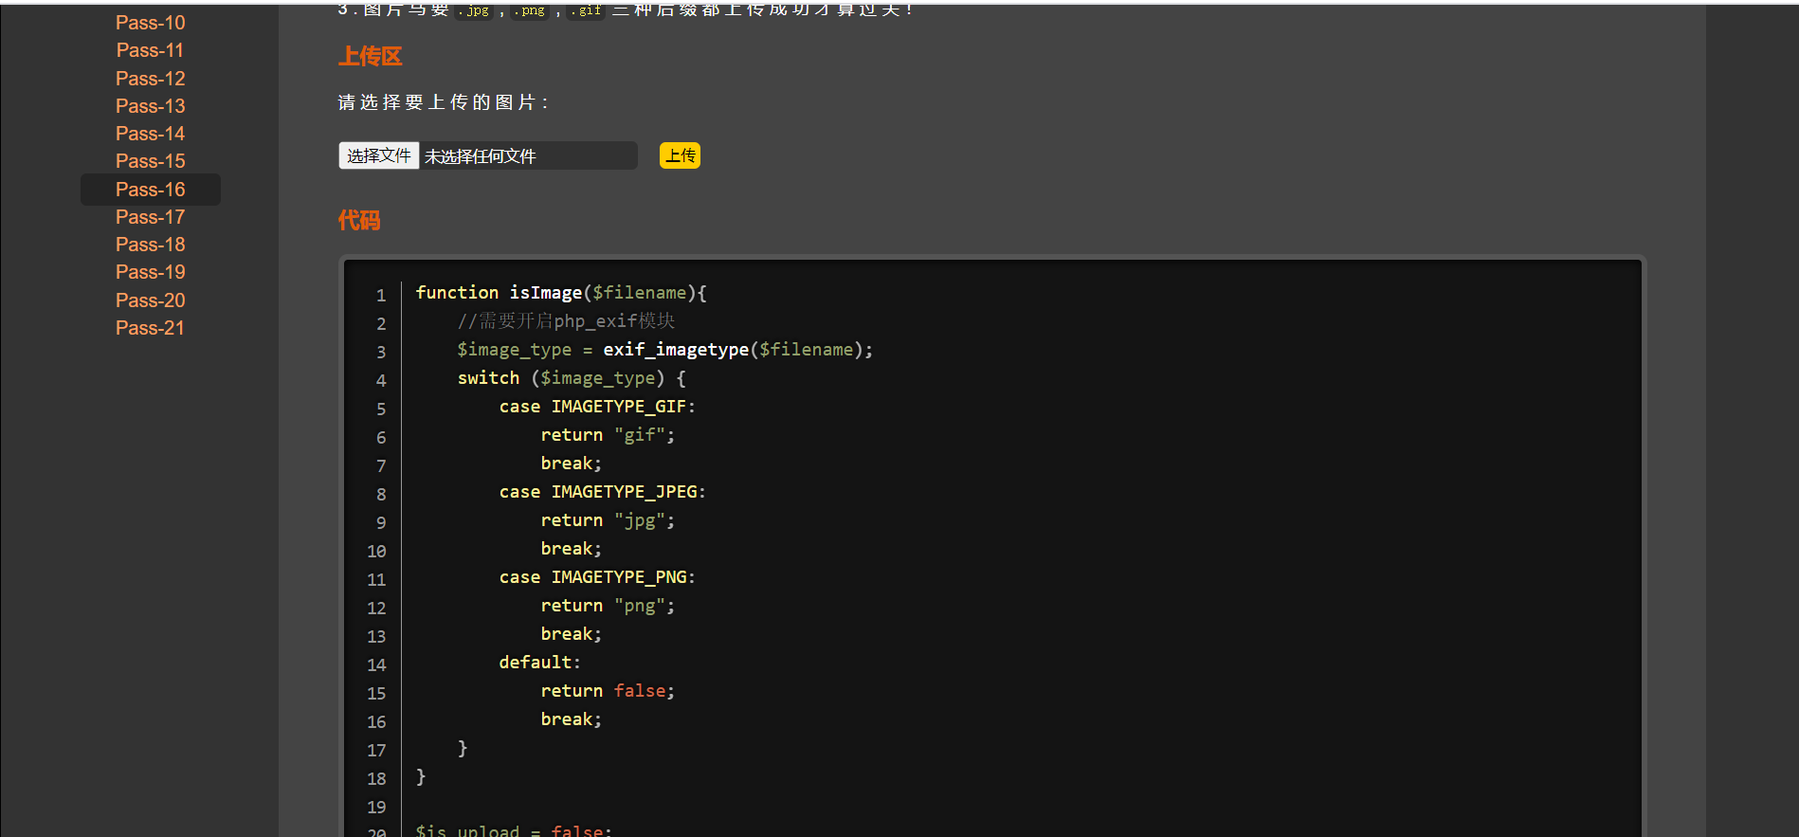Click the 选择文件 file chooser button
The width and height of the screenshot is (1799, 837).
click(378, 155)
